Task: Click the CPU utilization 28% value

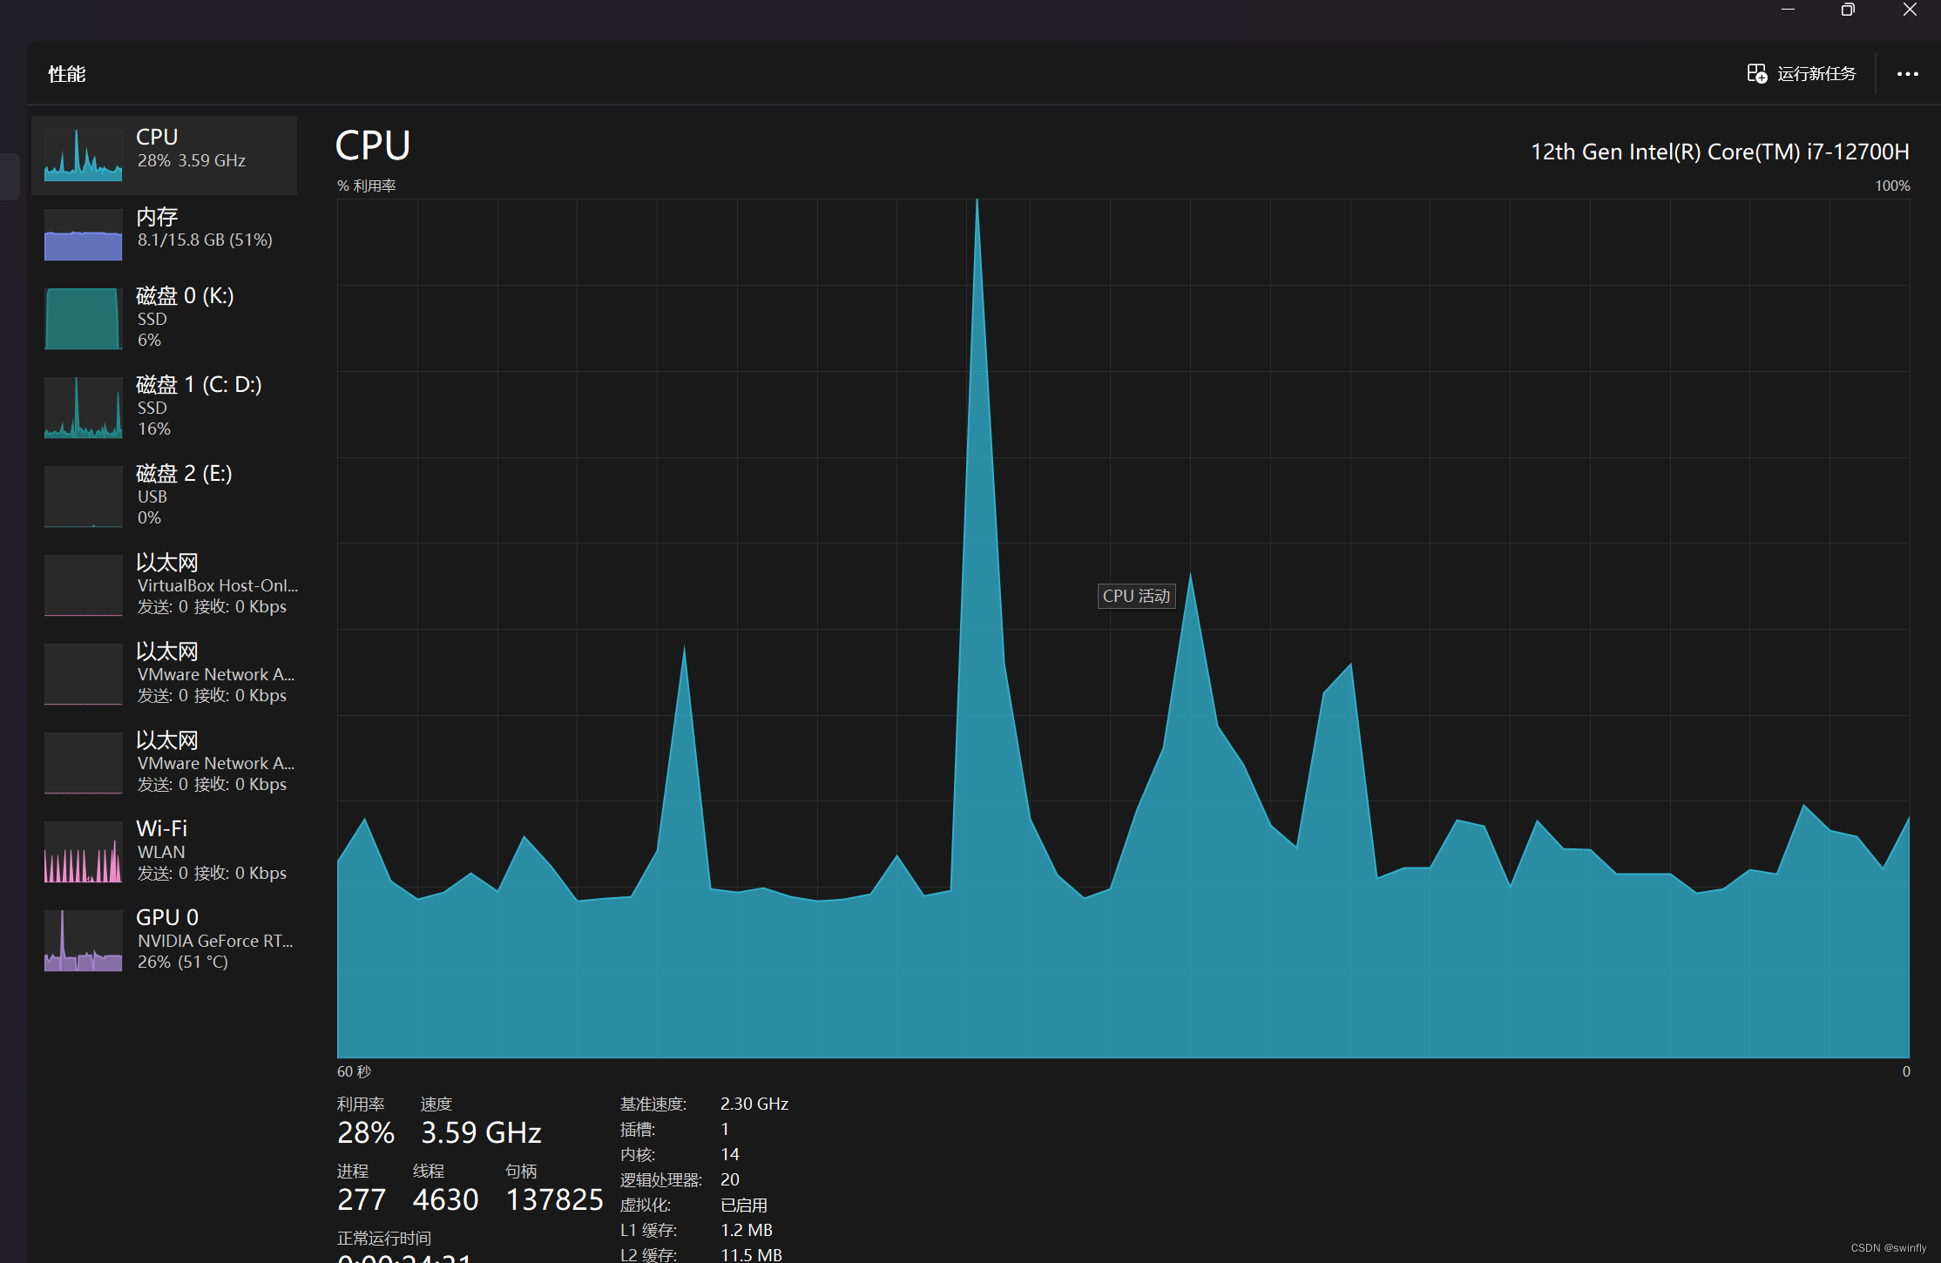Action: (365, 1132)
